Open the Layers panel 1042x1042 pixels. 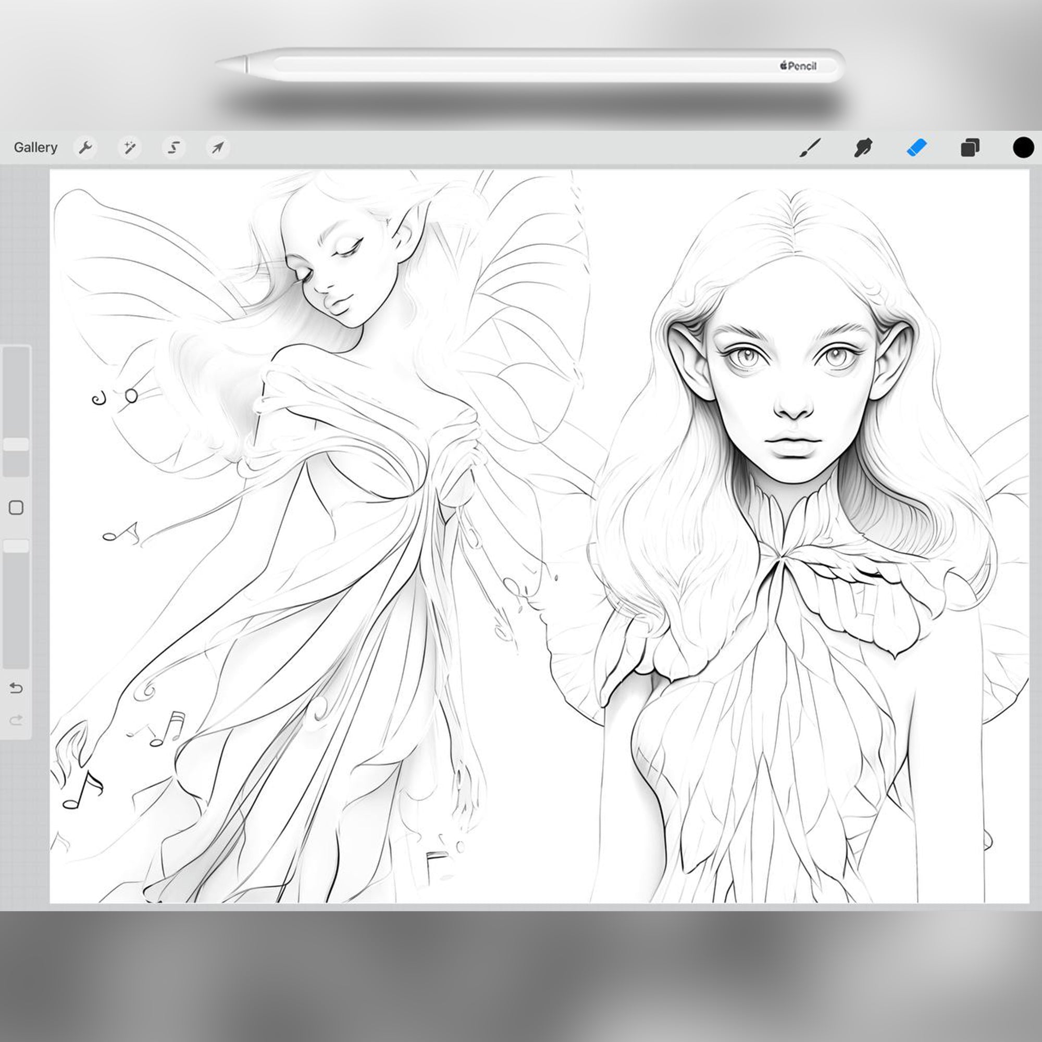click(969, 147)
